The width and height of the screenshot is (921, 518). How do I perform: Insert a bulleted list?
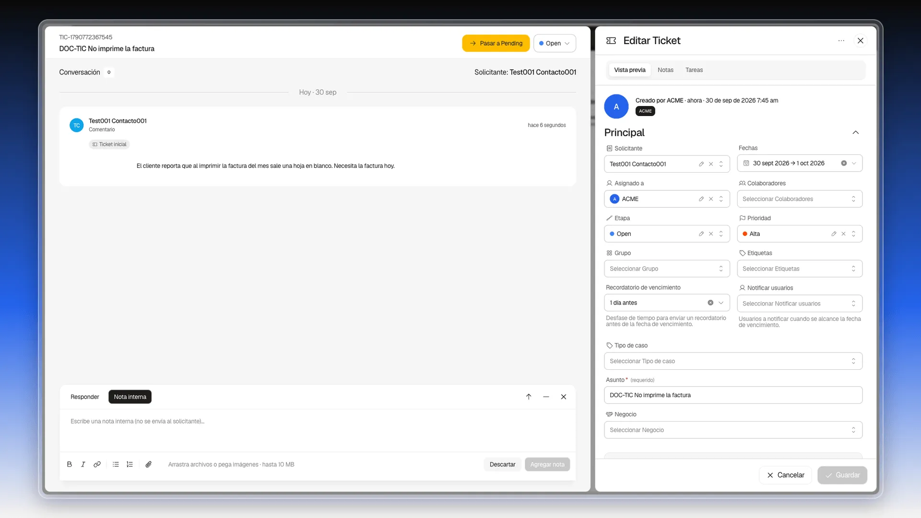(116, 464)
